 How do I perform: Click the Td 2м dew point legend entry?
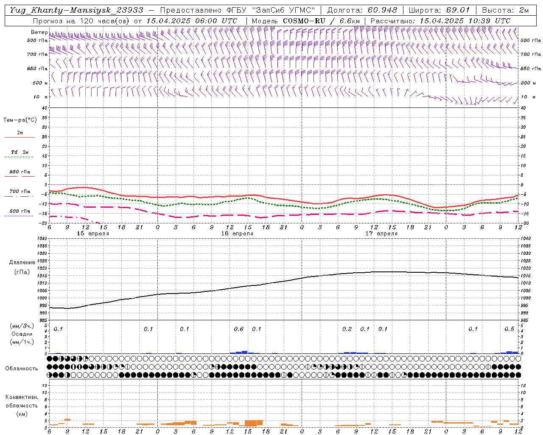tap(20, 152)
